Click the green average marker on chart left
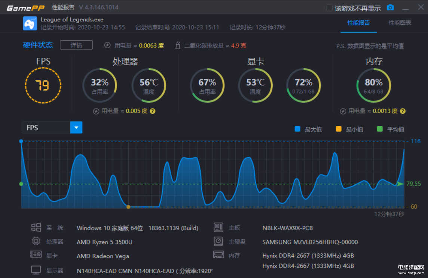This screenshot has height=278, width=428. click(21, 184)
